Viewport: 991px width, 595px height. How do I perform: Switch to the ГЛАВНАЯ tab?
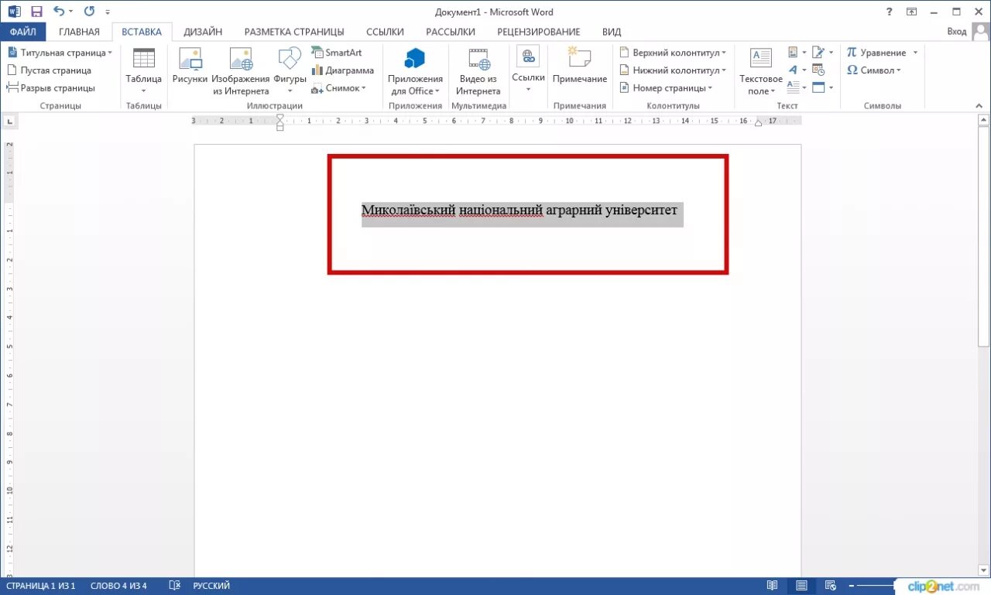click(79, 32)
